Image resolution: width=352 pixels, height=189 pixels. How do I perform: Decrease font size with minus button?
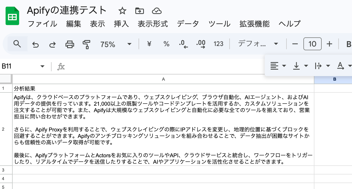tap(295, 44)
